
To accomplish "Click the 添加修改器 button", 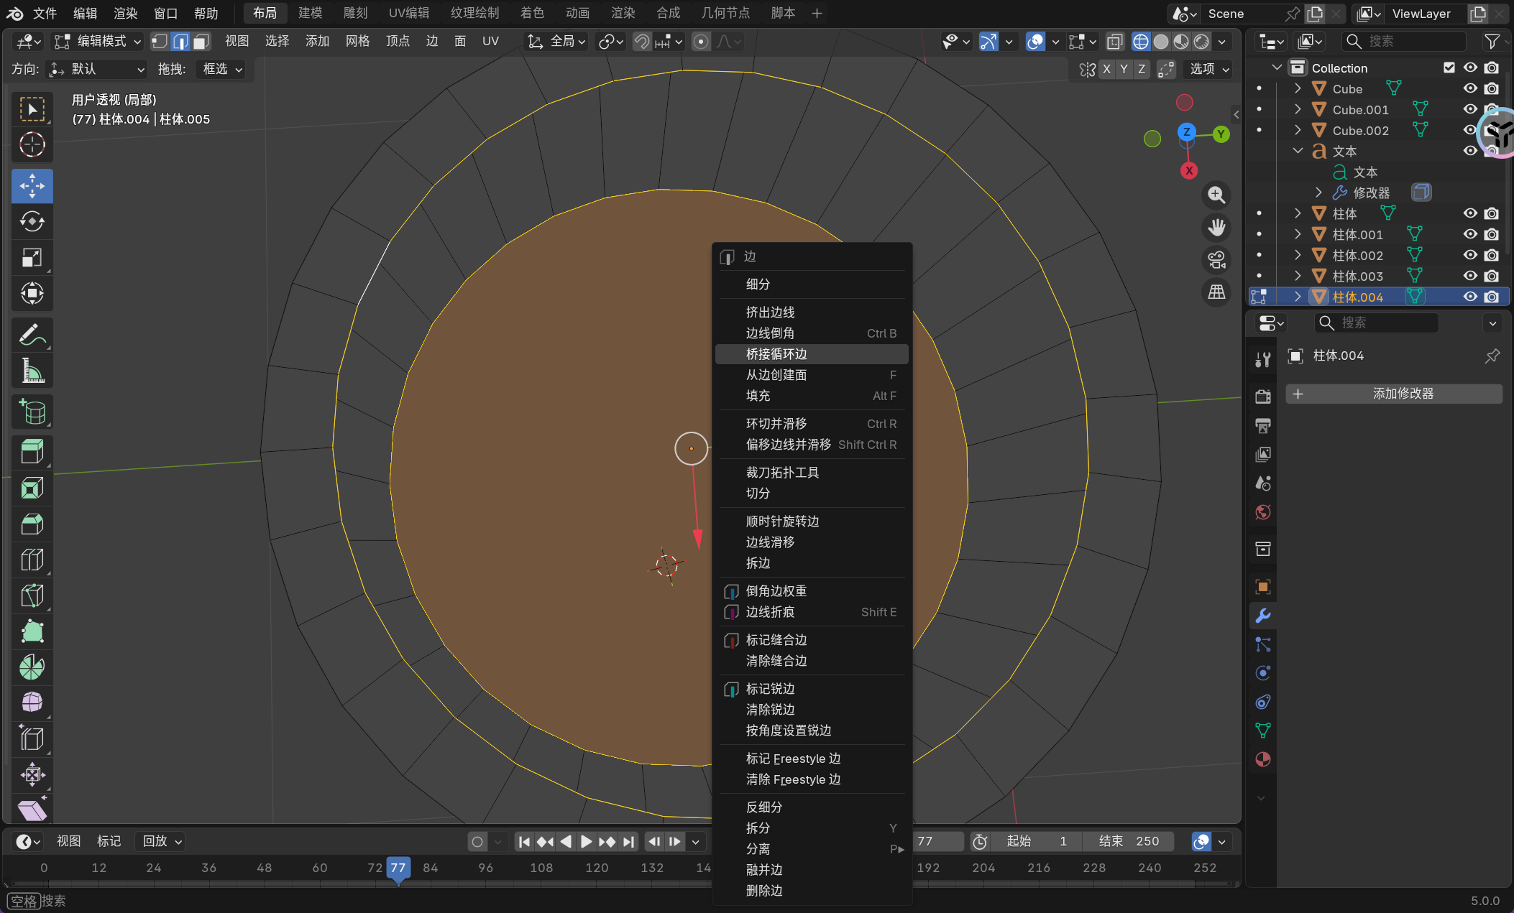I will 1393,394.
